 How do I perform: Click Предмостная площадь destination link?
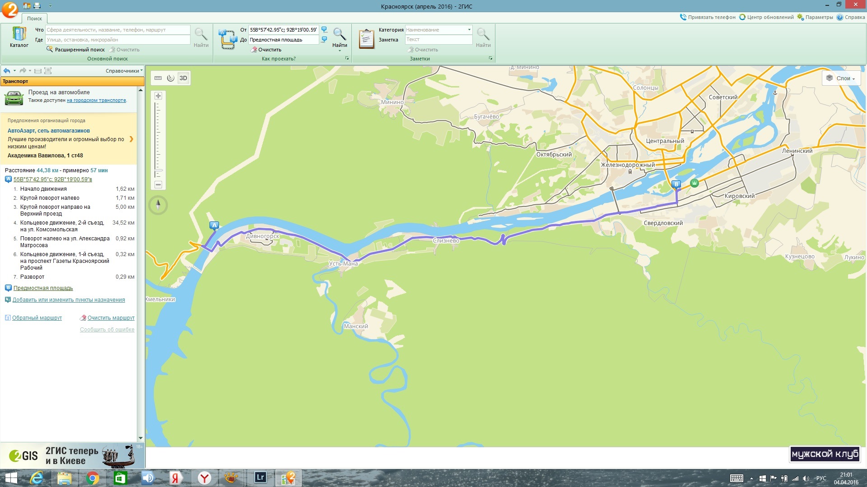coord(43,288)
